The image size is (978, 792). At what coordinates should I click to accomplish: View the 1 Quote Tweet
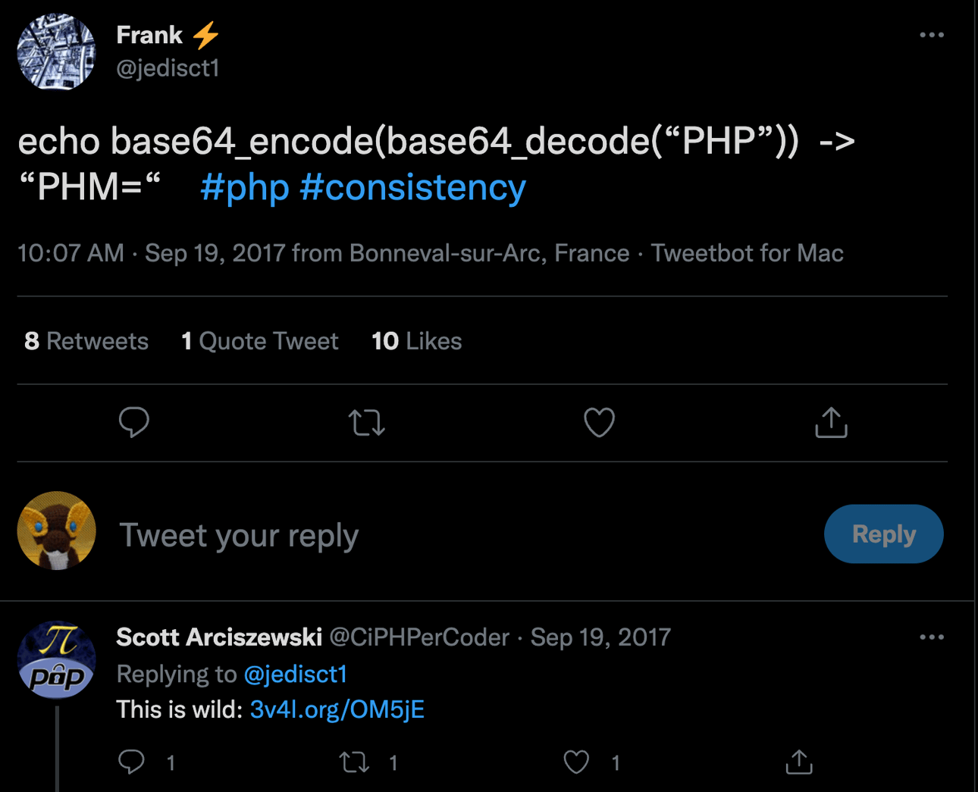pos(259,341)
